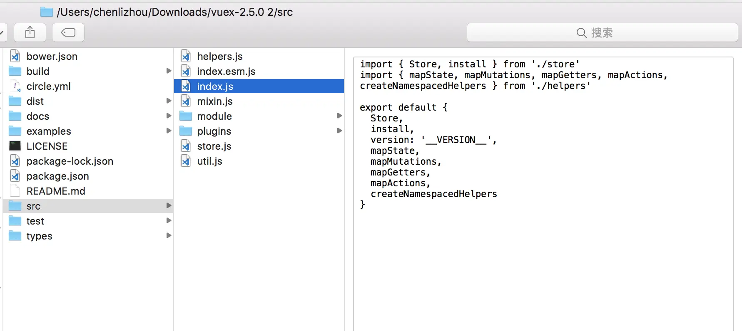Select the mixin.js file name

215,101
